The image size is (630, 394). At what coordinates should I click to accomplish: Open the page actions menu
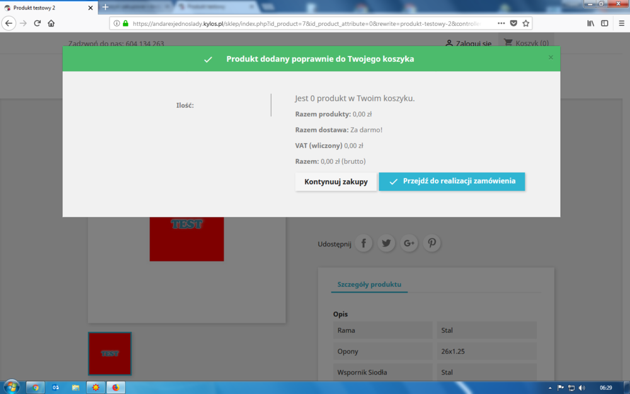pyautogui.click(x=501, y=23)
